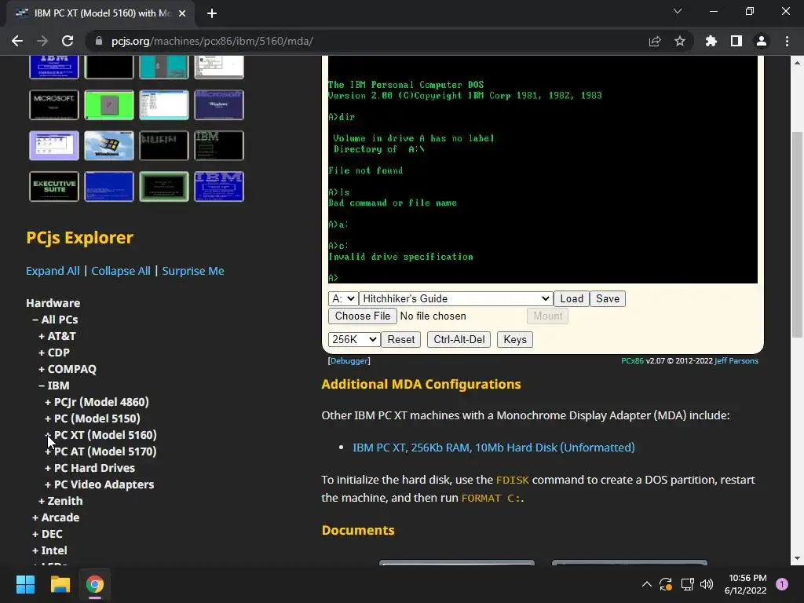Expand the COMPAQ tree node
This screenshot has width=804, height=603.
pos(42,369)
